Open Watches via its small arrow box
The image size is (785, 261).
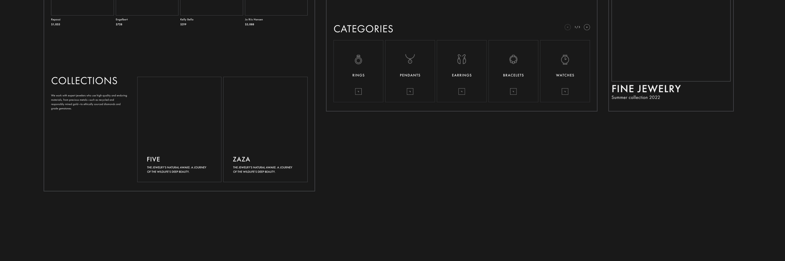click(565, 91)
